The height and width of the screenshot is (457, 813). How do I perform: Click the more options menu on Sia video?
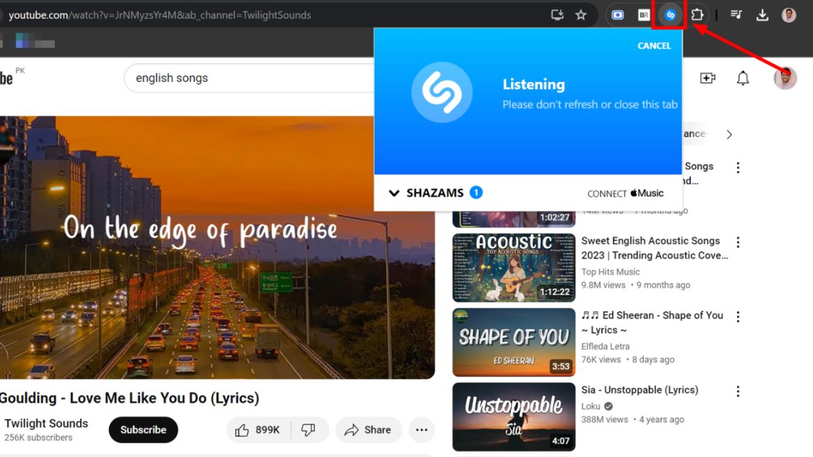click(x=738, y=391)
